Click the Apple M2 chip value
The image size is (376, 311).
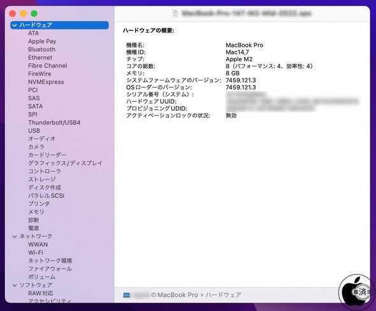tap(239, 59)
